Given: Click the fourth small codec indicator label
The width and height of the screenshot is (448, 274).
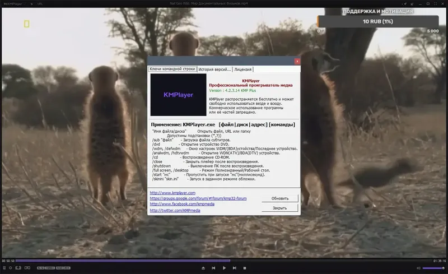Looking at the screenshot, I should point(67,268).
